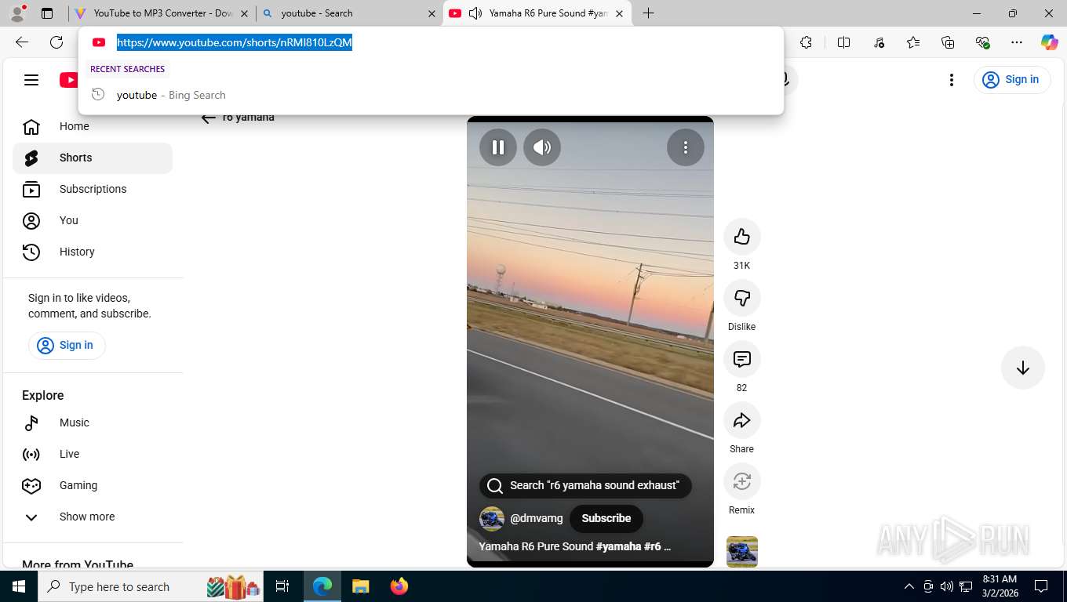Open the notification center

coord(1041,586)
